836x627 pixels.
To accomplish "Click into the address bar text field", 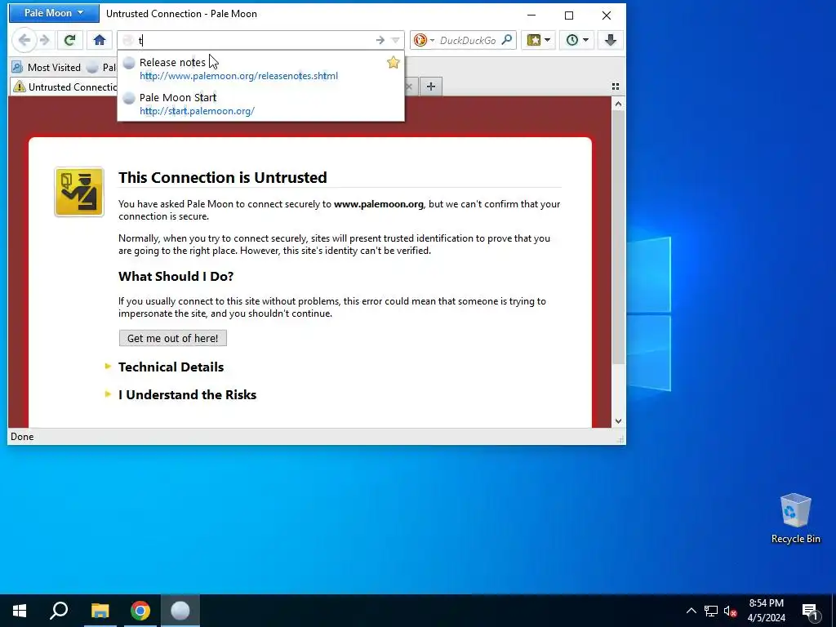I will [253, 40].
